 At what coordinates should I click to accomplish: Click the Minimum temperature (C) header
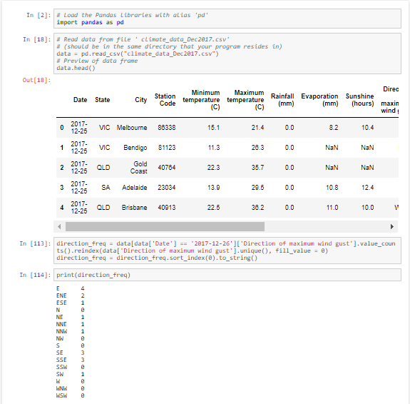point(201,100)
